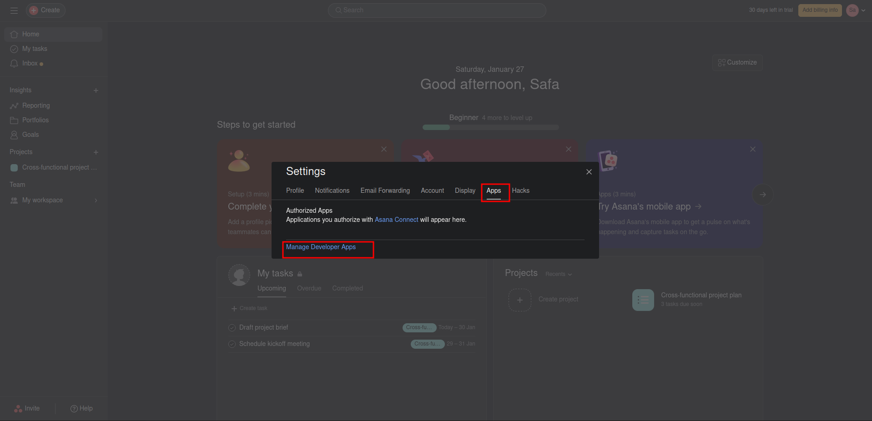Image resolution: width=872 pixels, height=421 pixels.
Task: Open My tasks in sidebar
Action: (x=53, y=49)
